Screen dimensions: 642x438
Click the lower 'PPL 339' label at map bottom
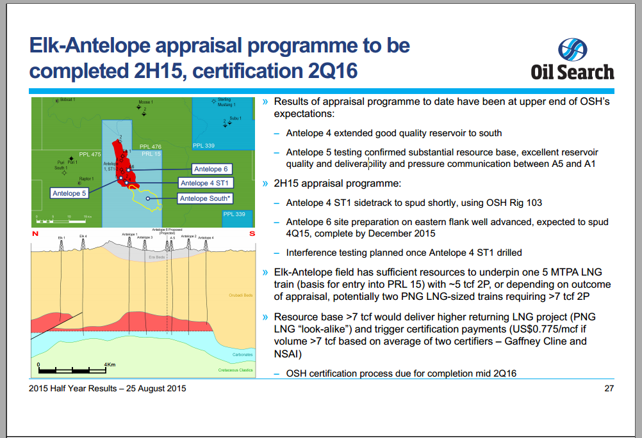[x=235, y=214]
